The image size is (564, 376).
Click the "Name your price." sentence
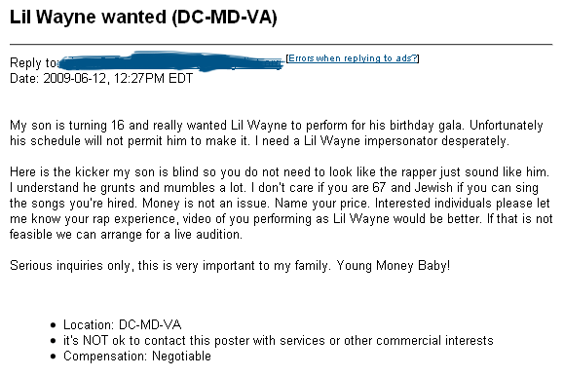(x=321, y=203)
